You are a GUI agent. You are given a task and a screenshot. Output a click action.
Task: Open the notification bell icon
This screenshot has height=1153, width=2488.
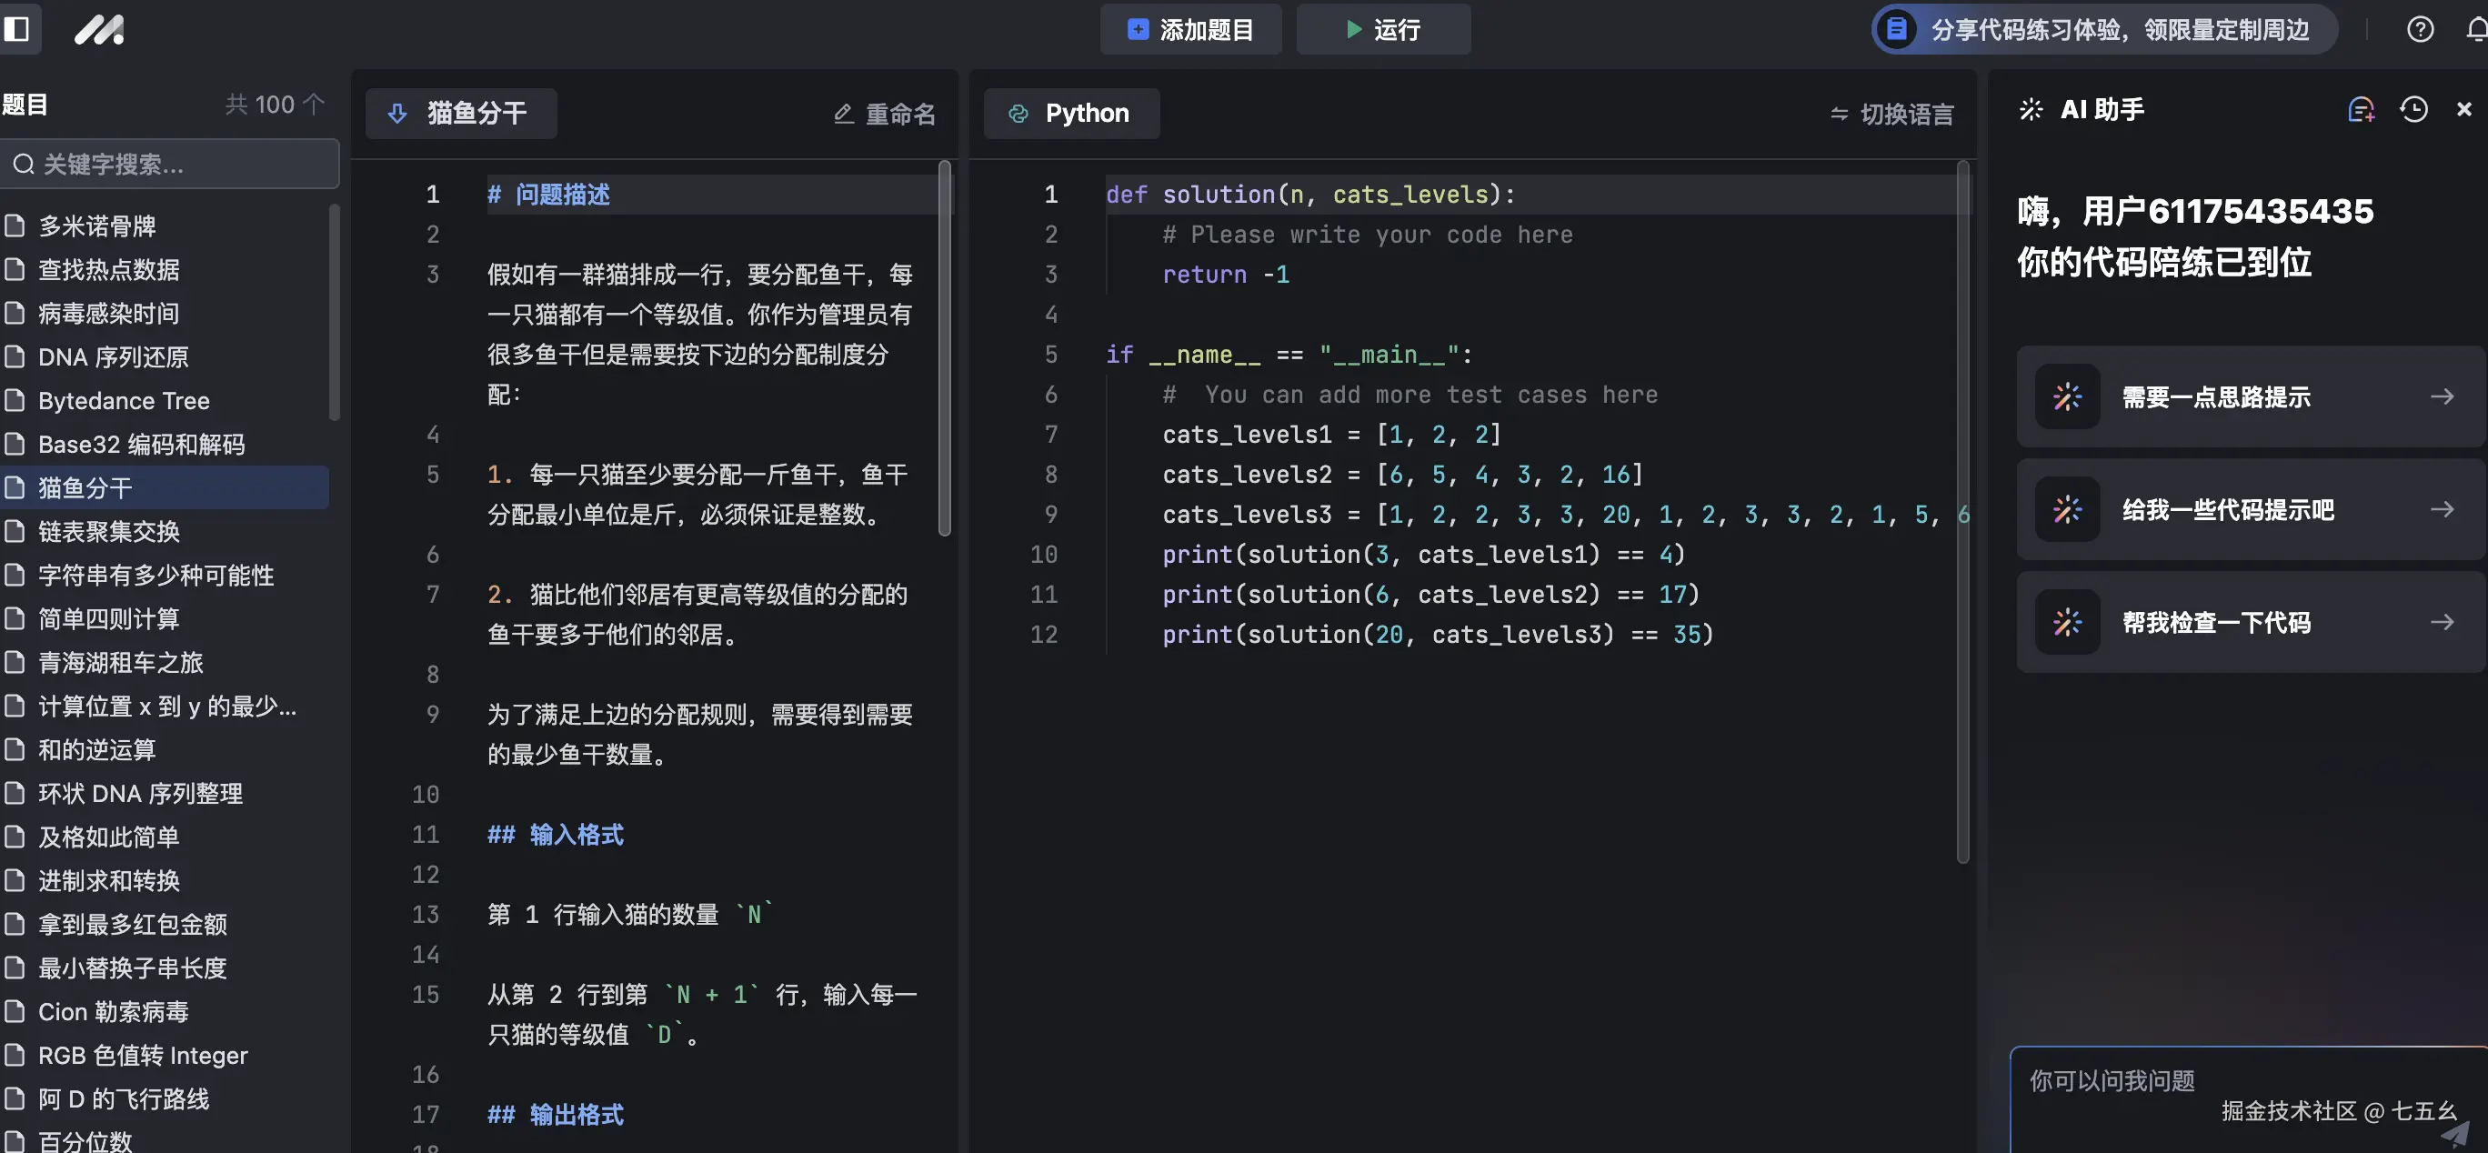coord(2475,29)
